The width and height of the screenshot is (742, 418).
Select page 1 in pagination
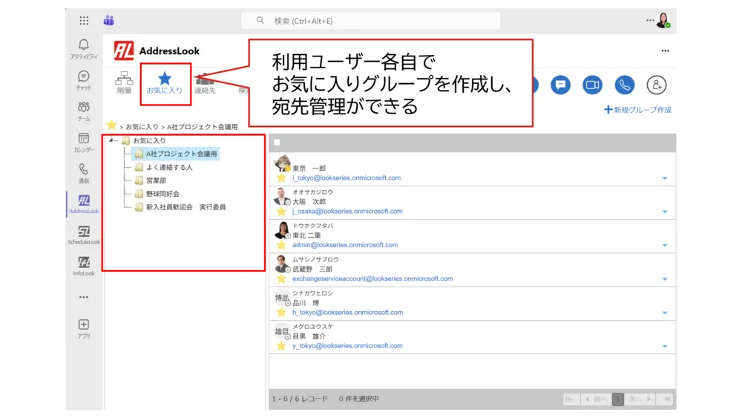click(x=617, y=399)
